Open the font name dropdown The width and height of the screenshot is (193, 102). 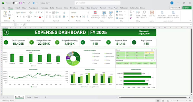coord(30,13)
